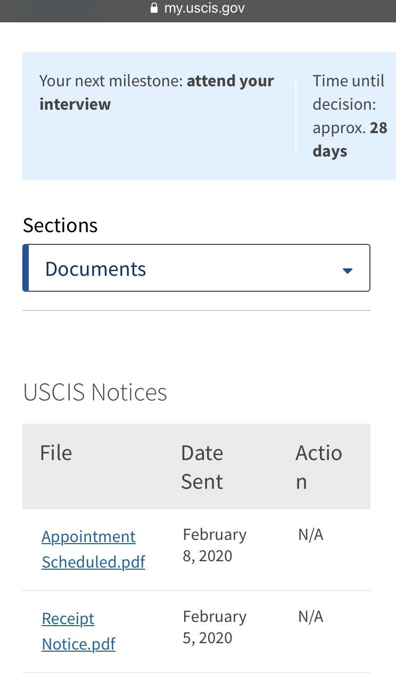Select the File column header

pyautogui.click(x=56, y=453)
